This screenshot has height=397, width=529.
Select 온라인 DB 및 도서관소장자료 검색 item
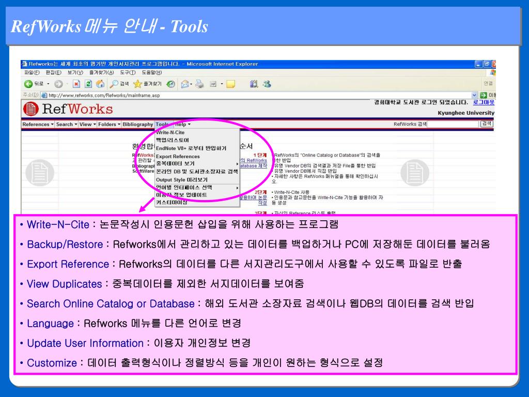[197, 172]
